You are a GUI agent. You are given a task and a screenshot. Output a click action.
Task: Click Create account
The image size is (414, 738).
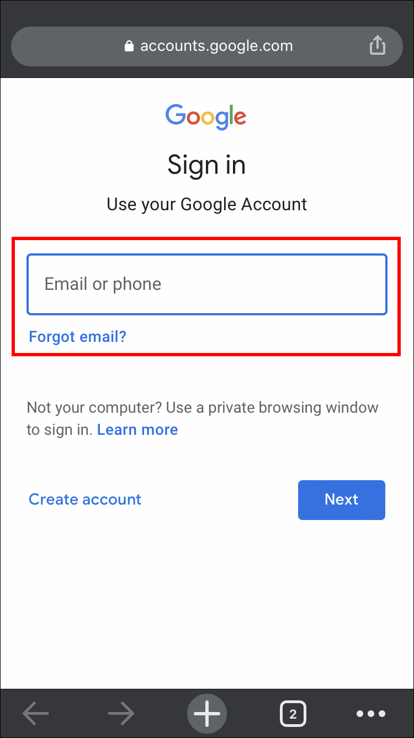pyautogui.click(x=85, y=500)
